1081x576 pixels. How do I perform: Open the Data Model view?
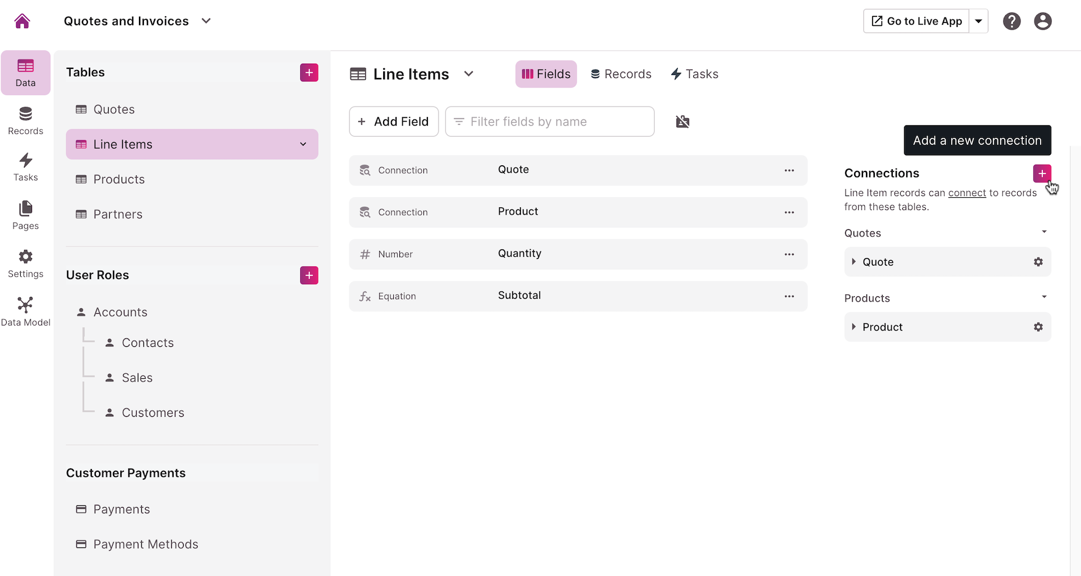pos(25,310)
